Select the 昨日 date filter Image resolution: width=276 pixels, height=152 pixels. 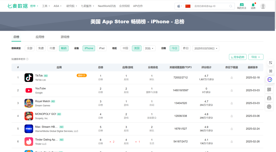click(x=186, y=48)
